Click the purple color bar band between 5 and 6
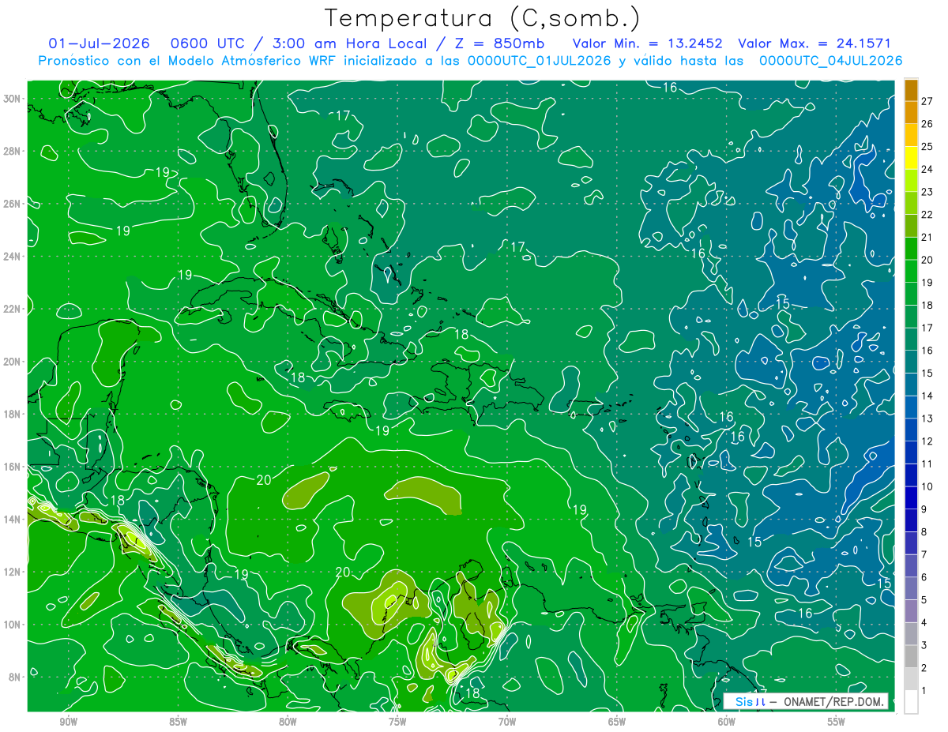 [x=911, y=589]
